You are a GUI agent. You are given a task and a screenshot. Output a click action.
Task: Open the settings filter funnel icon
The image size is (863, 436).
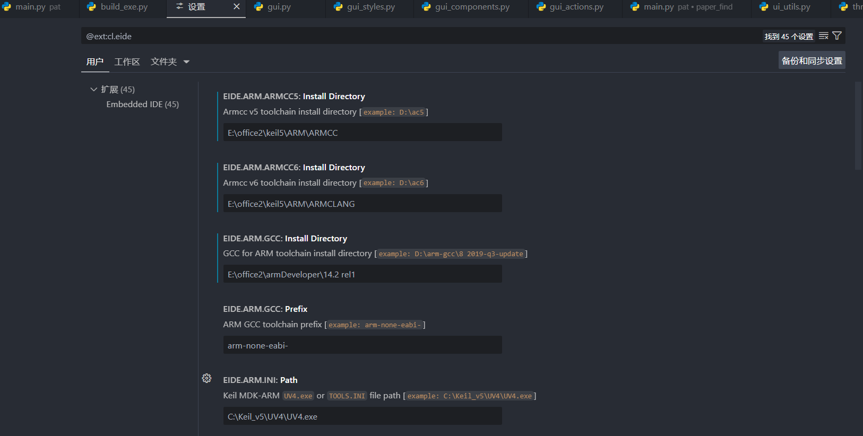click(837, 36)
